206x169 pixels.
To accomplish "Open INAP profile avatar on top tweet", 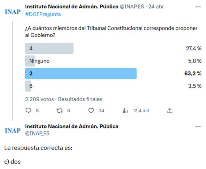I will 13,12.
